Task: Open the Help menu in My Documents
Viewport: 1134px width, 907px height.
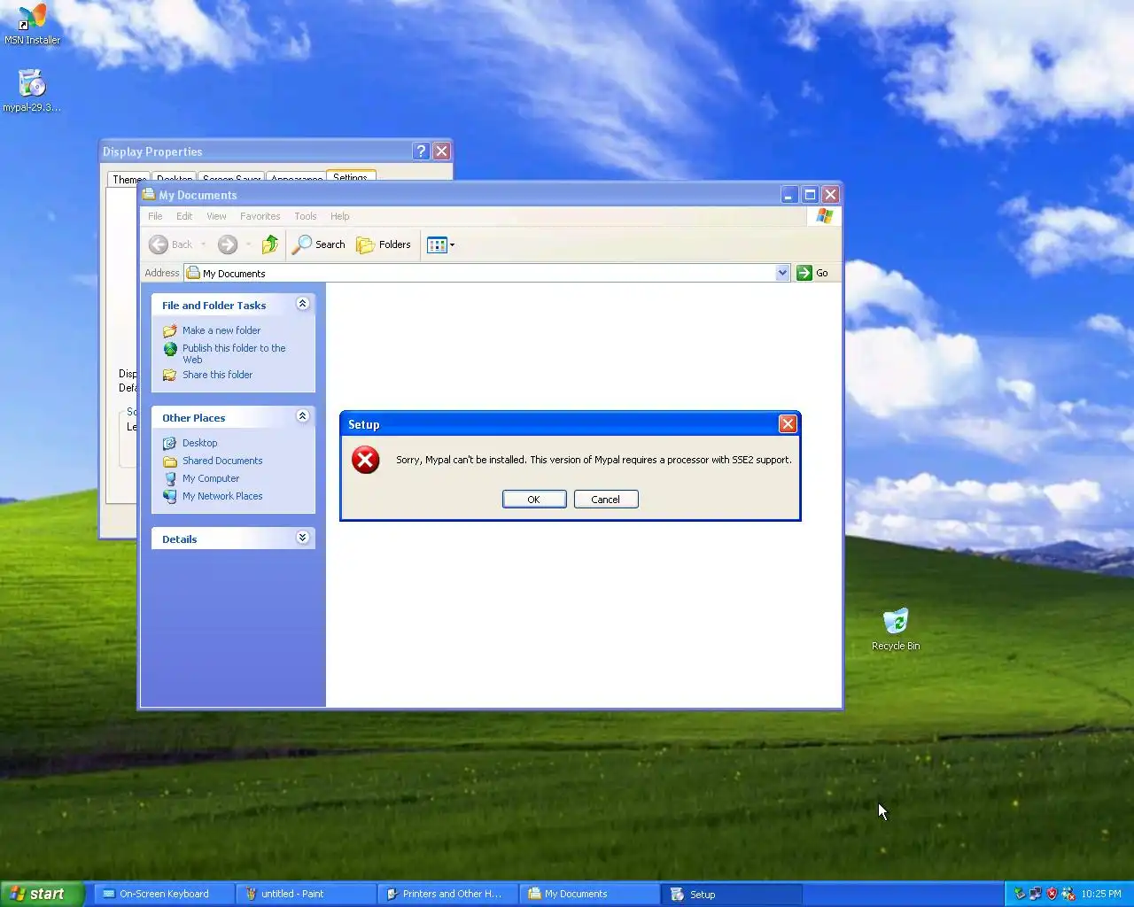Action: [340, 216]
